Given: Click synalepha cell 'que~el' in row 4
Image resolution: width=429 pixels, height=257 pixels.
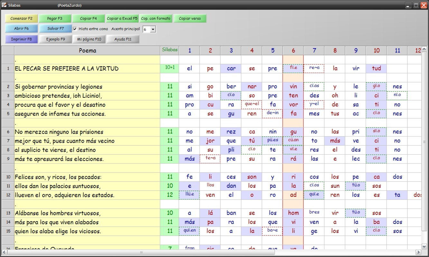Looking at the screenshot, I should (252, 105).
